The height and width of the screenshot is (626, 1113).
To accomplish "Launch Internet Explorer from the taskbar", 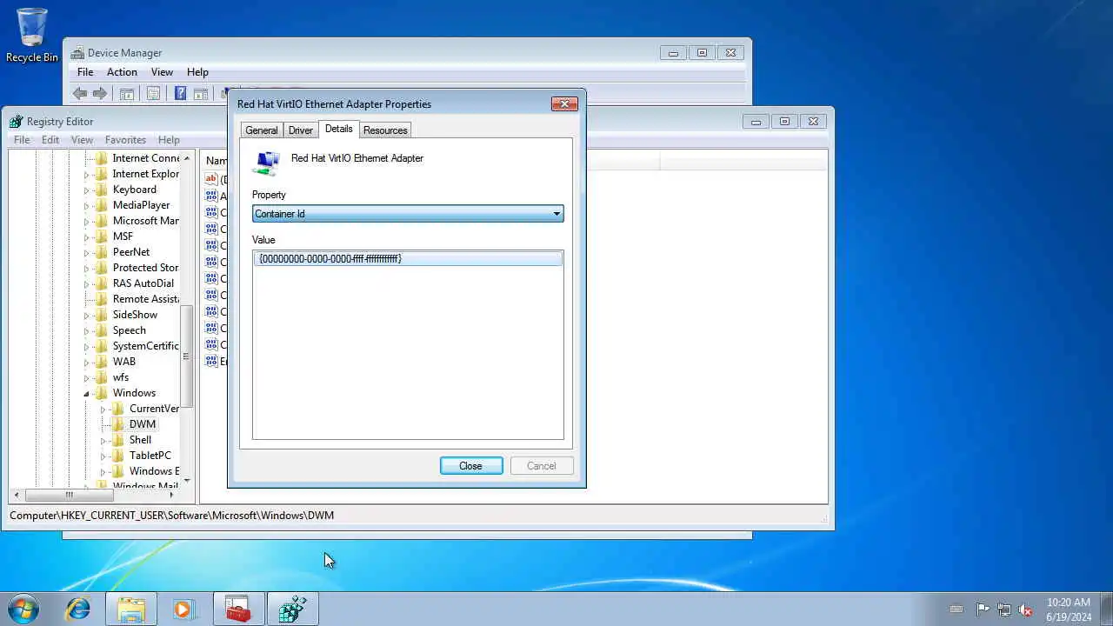I will [x=78, y=609].
